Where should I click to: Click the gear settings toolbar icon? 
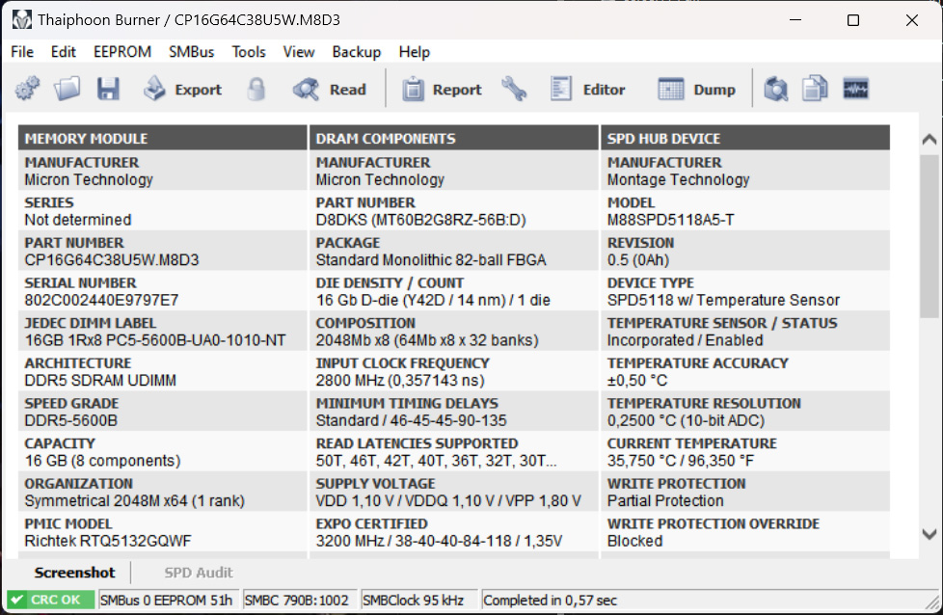point(27,89)
